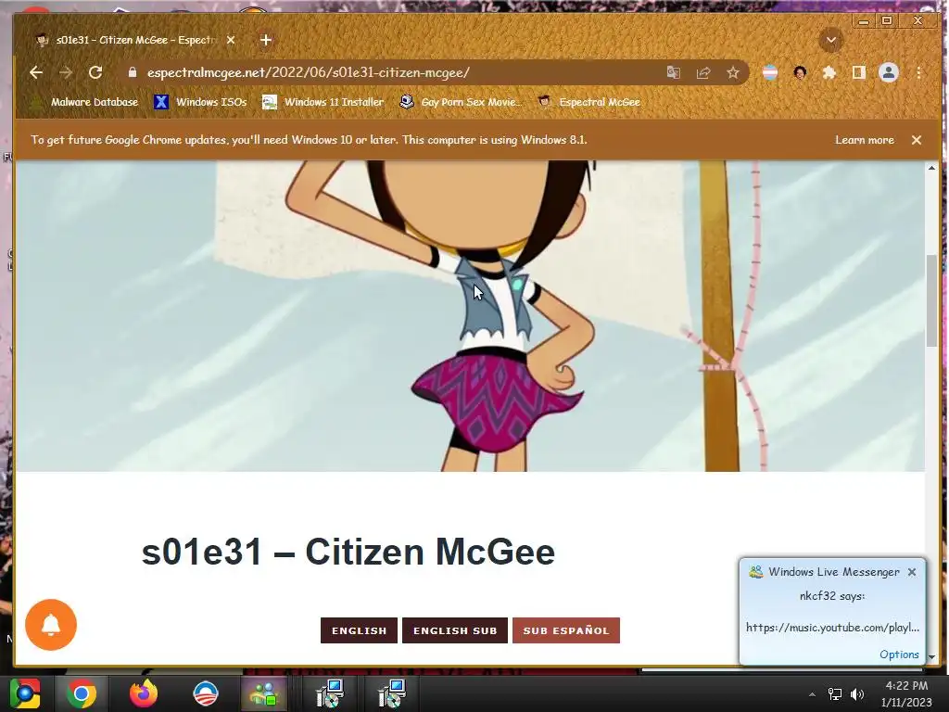Go back to the previous page

(36, 72)
